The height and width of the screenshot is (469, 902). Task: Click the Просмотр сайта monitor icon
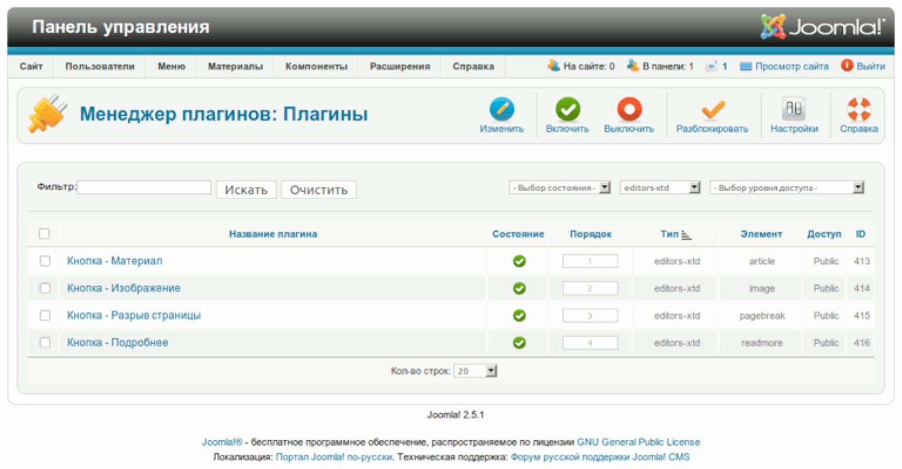point(745,67)
